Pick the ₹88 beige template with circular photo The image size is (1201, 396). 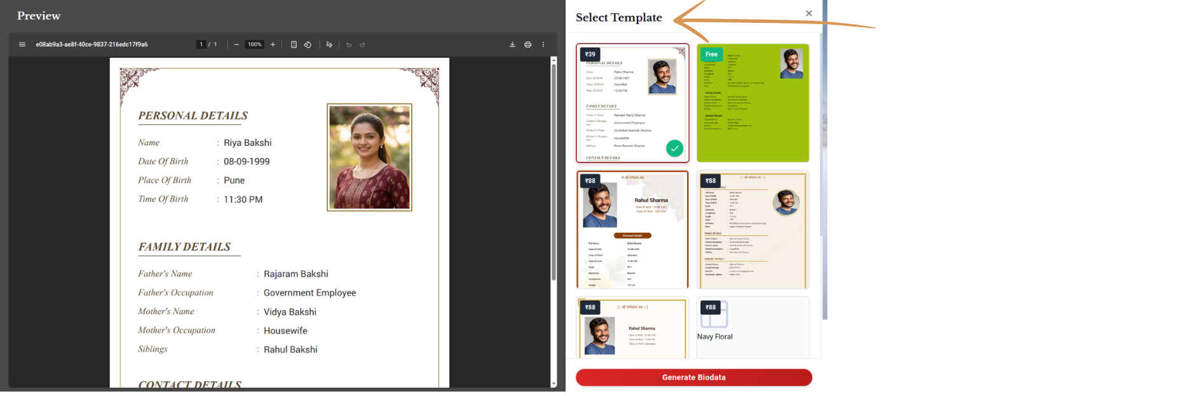click(752, 230)
